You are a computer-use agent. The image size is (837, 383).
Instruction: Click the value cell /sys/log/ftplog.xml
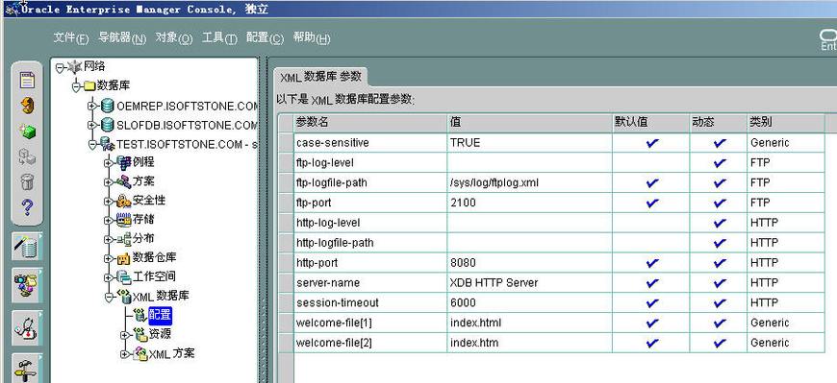pos(529,182)
